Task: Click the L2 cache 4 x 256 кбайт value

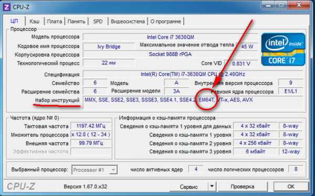Action: [x=255, y=143]
